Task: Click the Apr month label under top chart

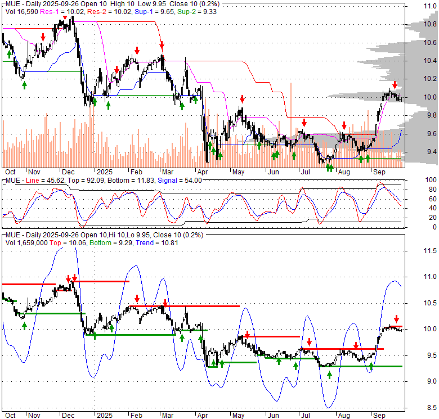Action: 203,172
